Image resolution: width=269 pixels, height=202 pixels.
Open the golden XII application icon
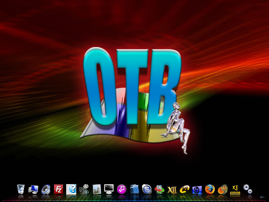(x=172, y=190)
